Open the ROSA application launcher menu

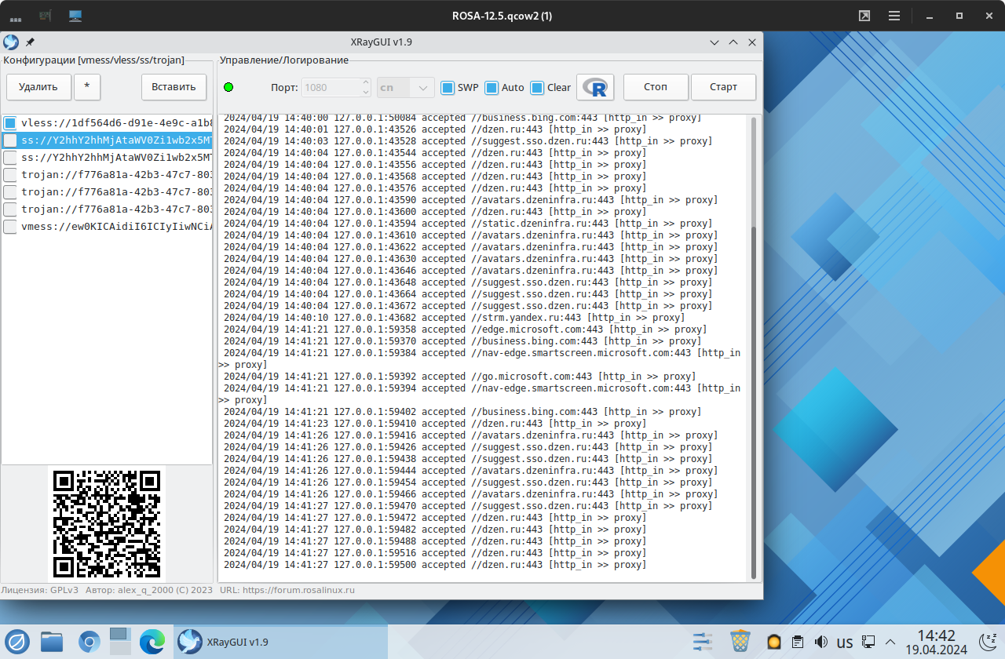point(17,642)
